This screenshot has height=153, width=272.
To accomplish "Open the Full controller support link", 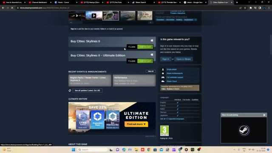I will point(175,77).
